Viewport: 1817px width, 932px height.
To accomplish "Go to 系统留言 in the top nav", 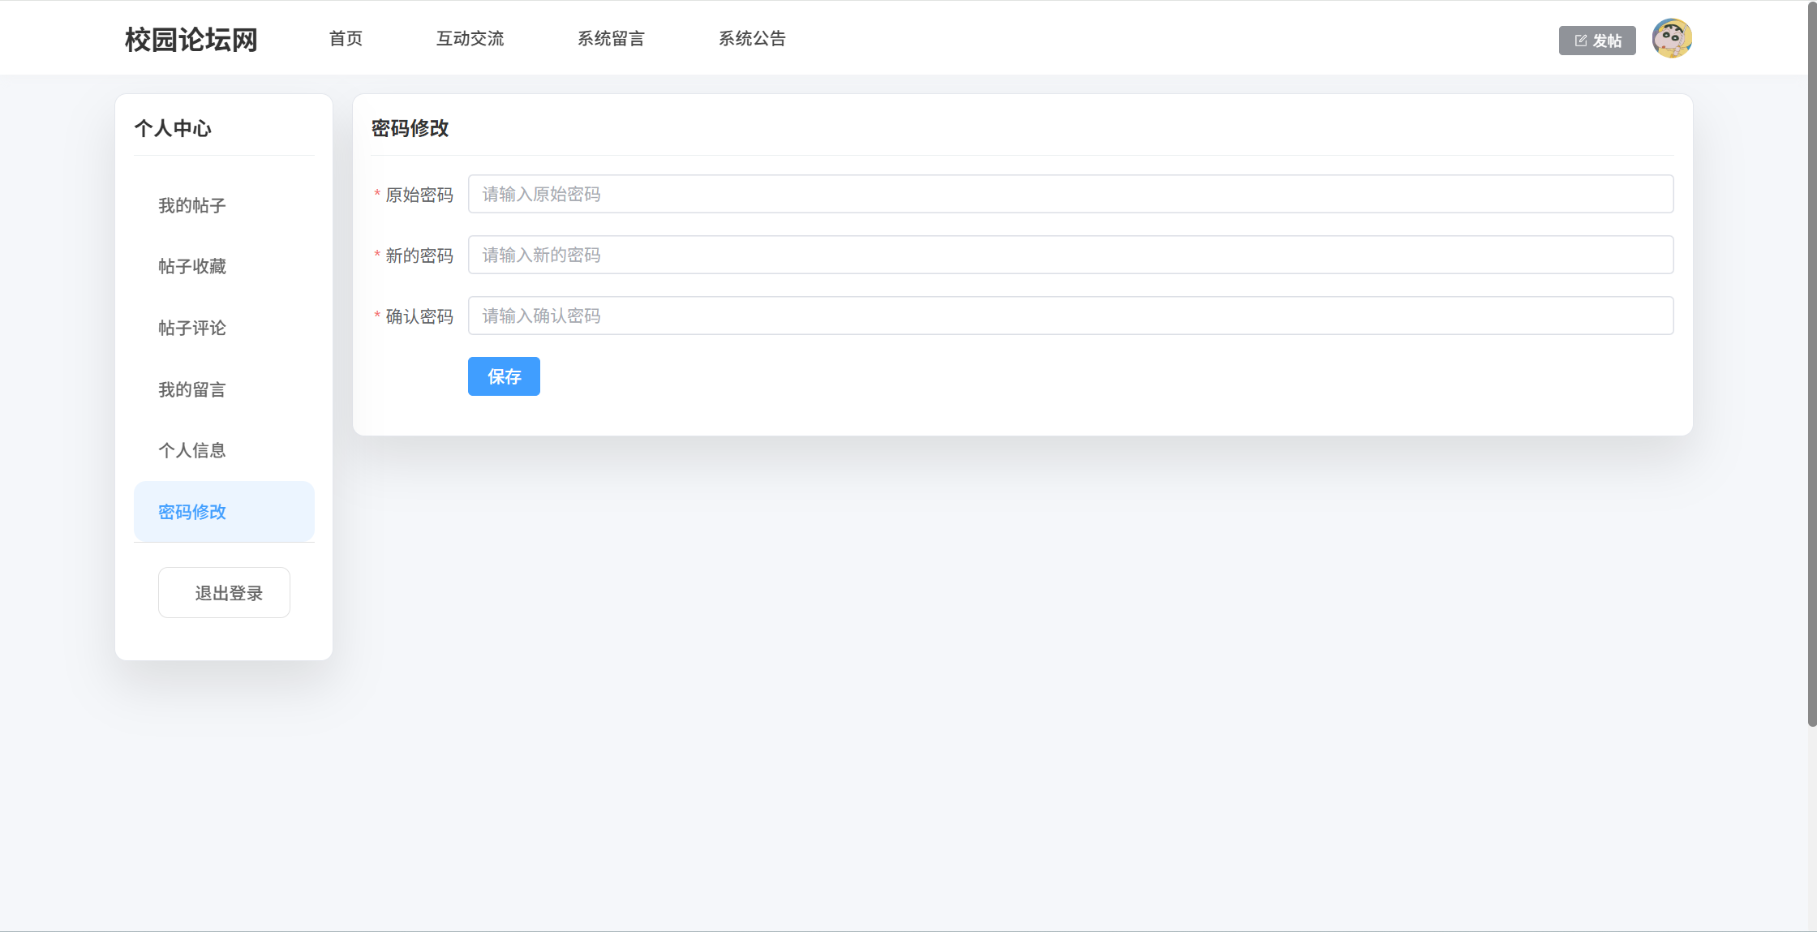I will (611, 38).
